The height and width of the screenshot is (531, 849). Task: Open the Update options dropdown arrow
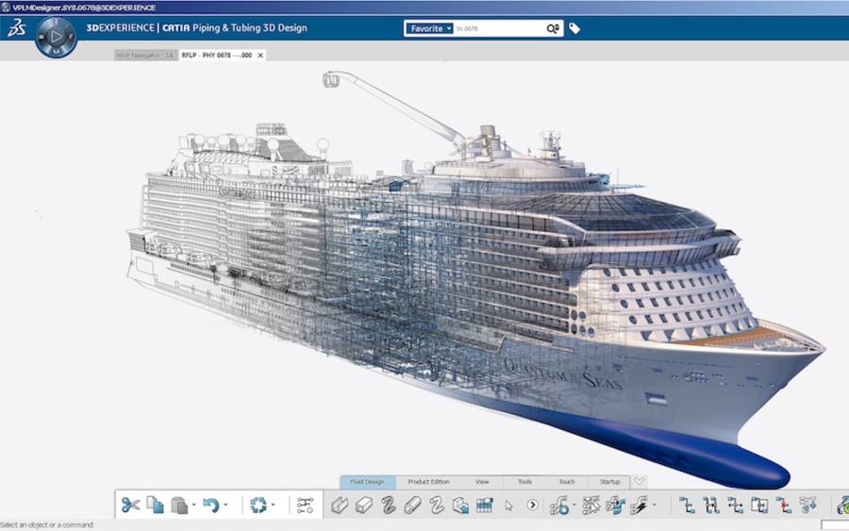pos(273,506)
